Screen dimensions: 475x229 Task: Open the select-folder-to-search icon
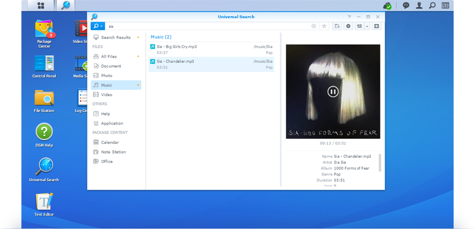coord(337,26)
